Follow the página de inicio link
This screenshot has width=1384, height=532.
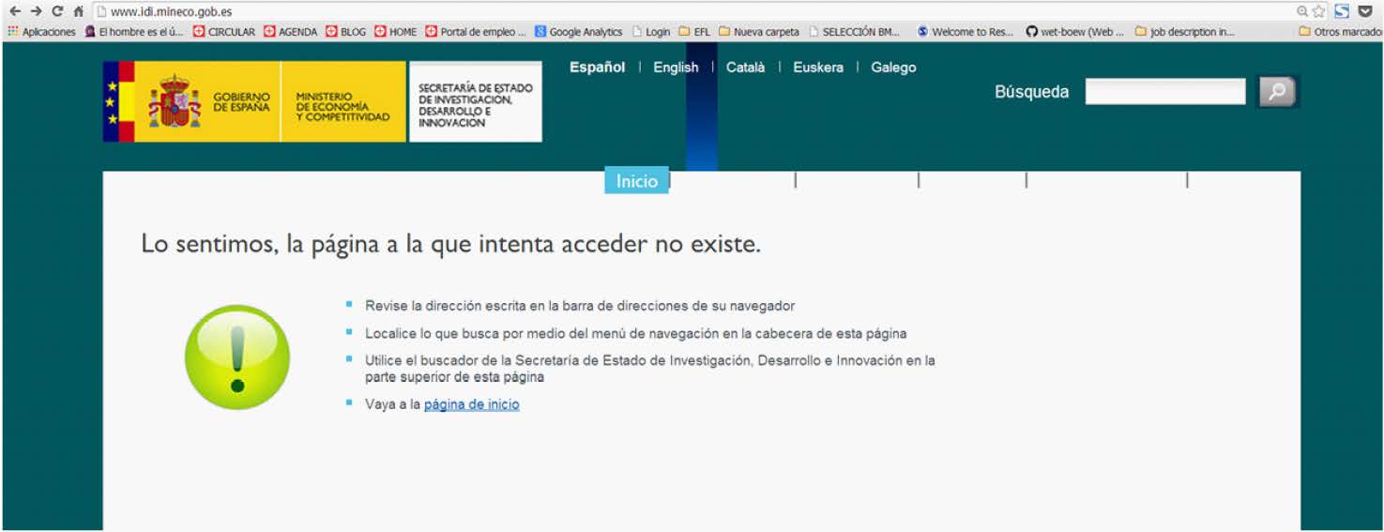point(471,404)
